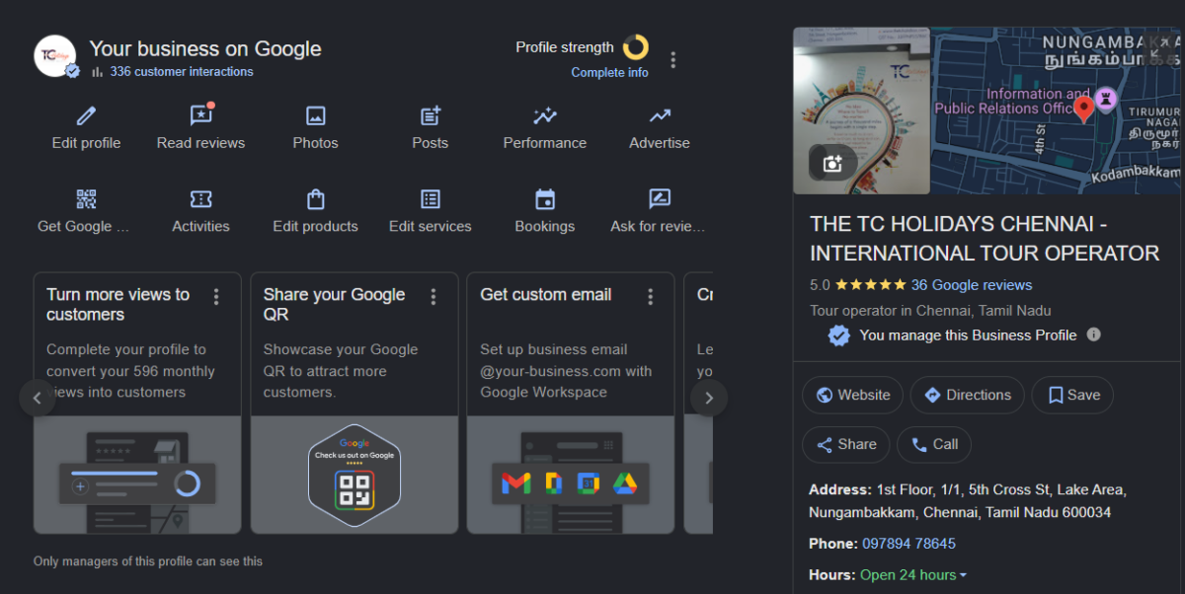Open Edit products shopping bag icon
This screenshot has width=1185, height=594.
tap(316, 199)
